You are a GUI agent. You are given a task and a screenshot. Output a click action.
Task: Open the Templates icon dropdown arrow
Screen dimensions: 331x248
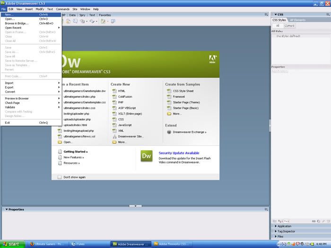coord(108,21)
